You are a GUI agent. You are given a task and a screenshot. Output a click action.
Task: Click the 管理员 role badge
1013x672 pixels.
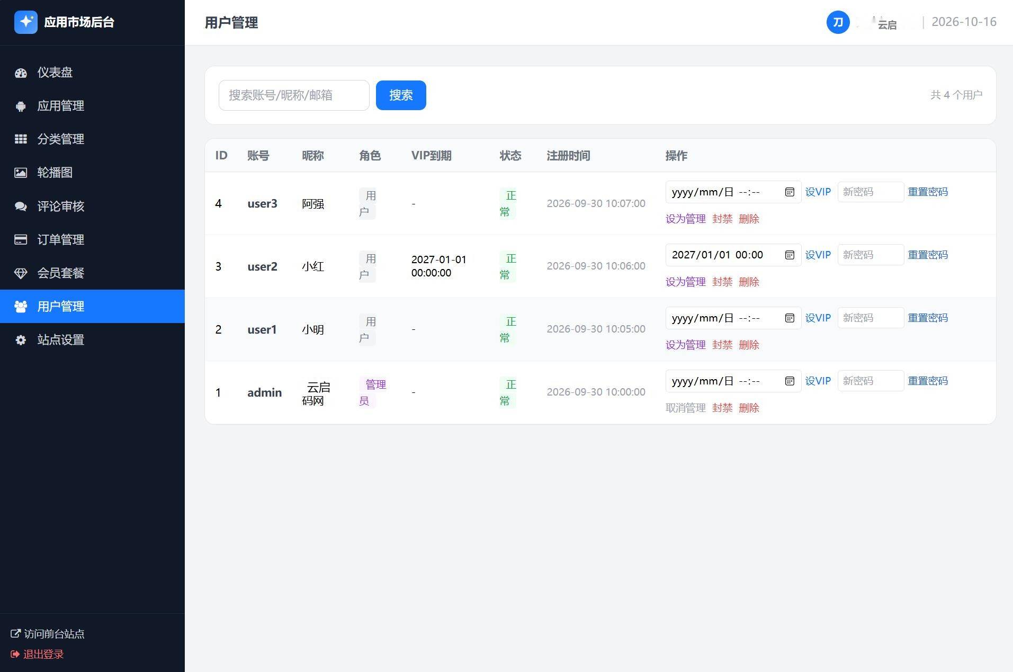373,393
